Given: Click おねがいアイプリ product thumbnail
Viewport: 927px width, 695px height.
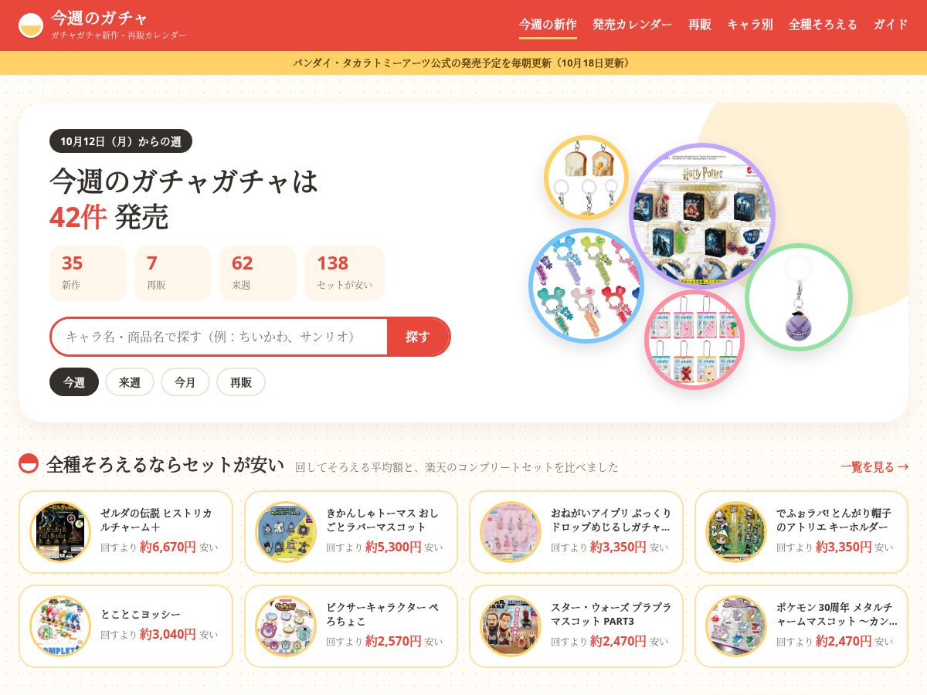Looking at the screenshot, I should 511,532.
